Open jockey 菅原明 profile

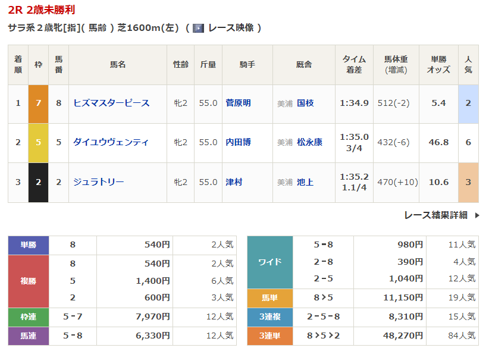point(239,103)
